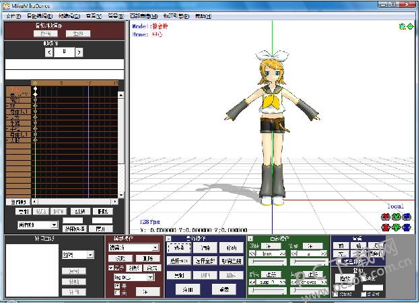Click the green camera move icon in viewport corner
The image size is (420, 304).
[x=410, y=26]
